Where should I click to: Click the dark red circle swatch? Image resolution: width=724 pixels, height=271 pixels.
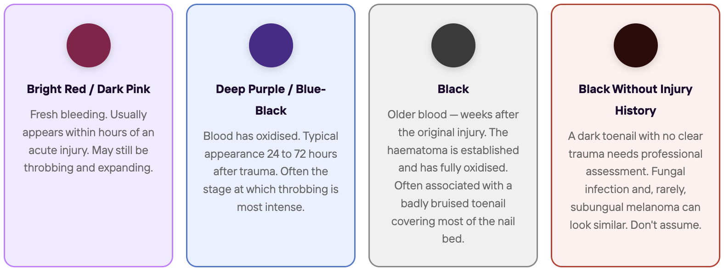tap(89, 45)
